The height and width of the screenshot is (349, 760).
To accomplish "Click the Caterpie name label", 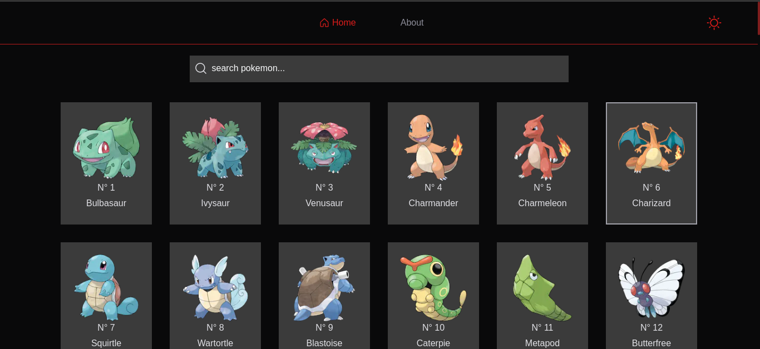I will pyautogui.click(x=433, y=343).
